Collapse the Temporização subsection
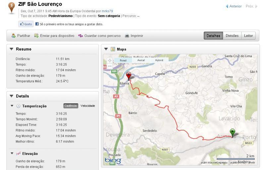Viewport: 265px width, 170px height. click(12, 106)
